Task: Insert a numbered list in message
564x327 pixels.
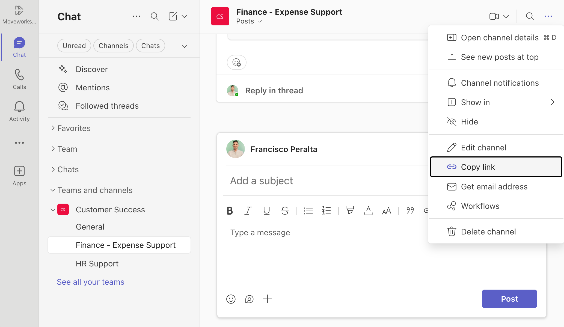Action: tap(326, 211)
